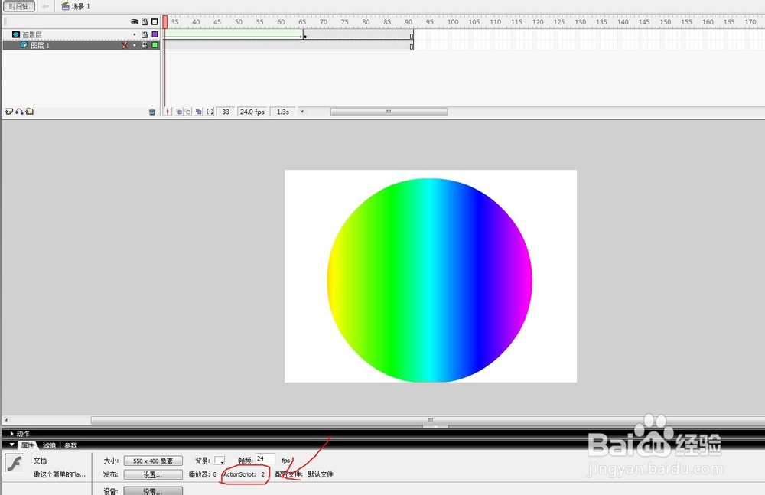The height and width of the screenshot is (495, 765).
Task: Click the green outline swatch of 图层 1
Action: click(x=155, y=45)
